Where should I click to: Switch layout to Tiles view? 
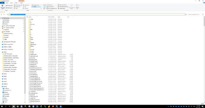pos(16,8)
